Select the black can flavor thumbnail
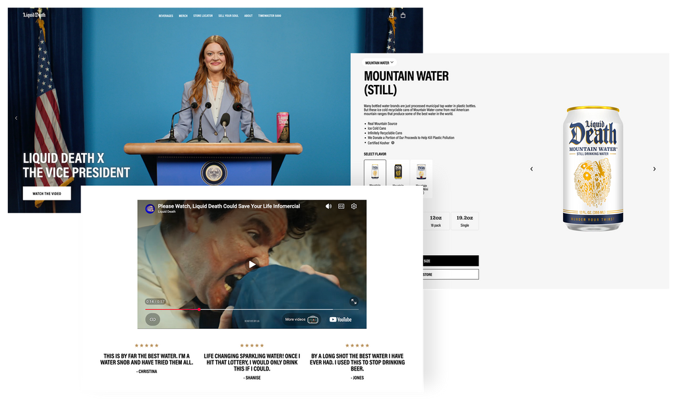This screenshot has height=408, width=675. coord(398,173)
